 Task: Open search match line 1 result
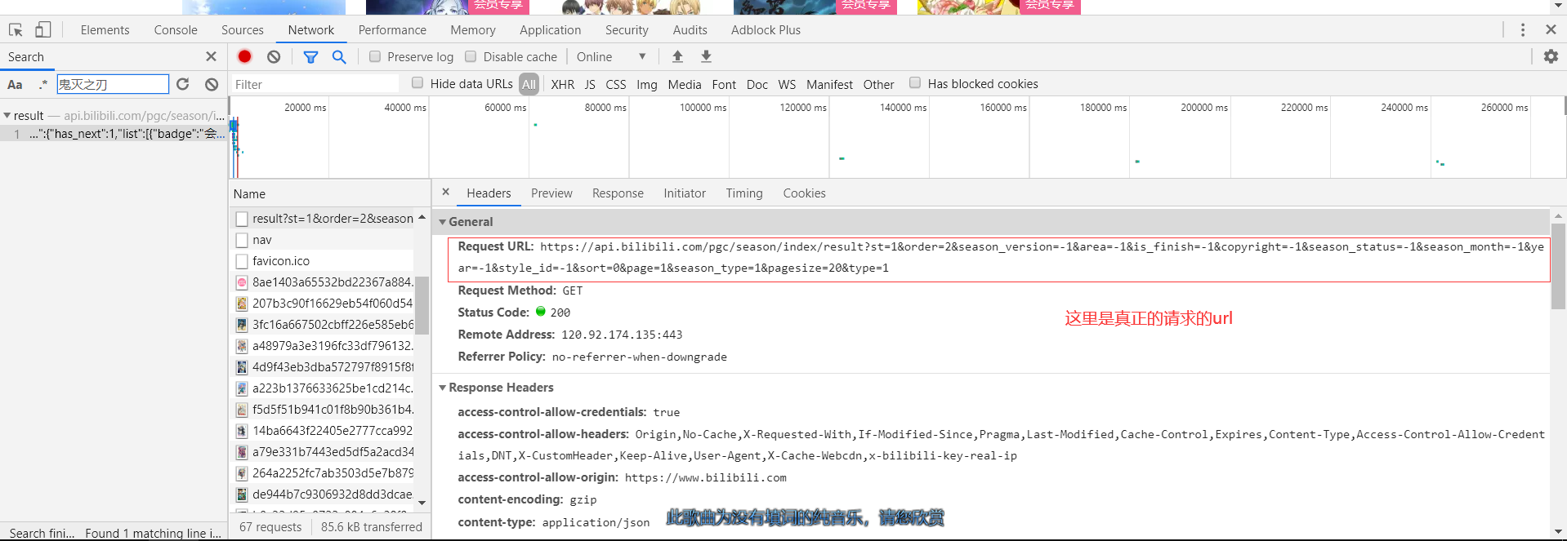[x=114, y=134]
